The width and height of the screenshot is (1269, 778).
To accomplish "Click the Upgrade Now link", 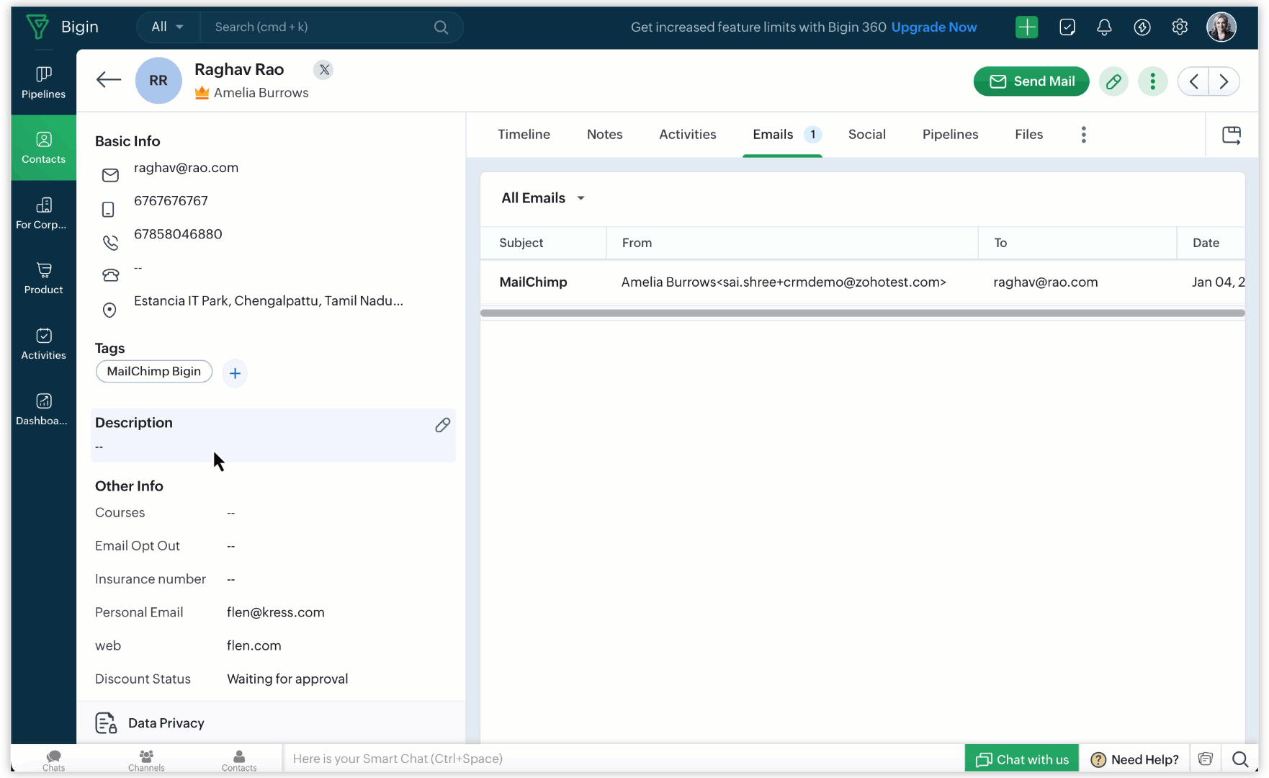I will pos(934,27).
